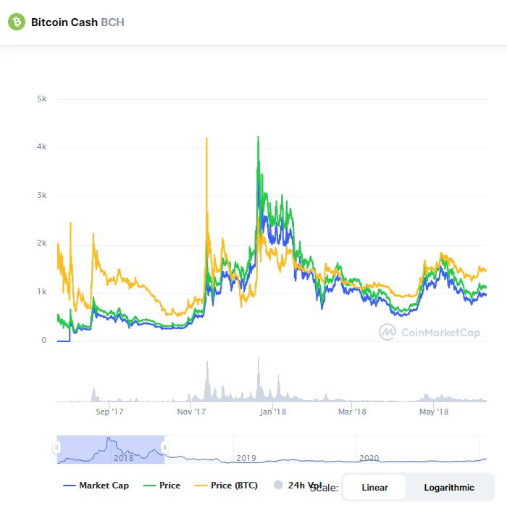Click the green price peak near Jan '18

258,138
